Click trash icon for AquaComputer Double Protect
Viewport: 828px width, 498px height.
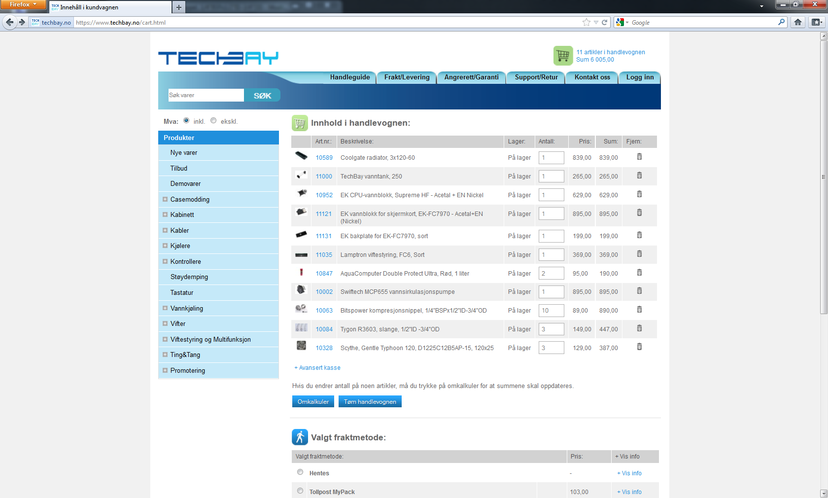tap(639, 273)
